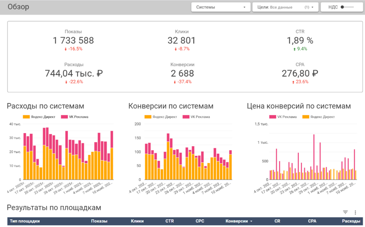The image size is (365, 227).
Task: Click the Показы metric card
Action: [x=73, y=37]
